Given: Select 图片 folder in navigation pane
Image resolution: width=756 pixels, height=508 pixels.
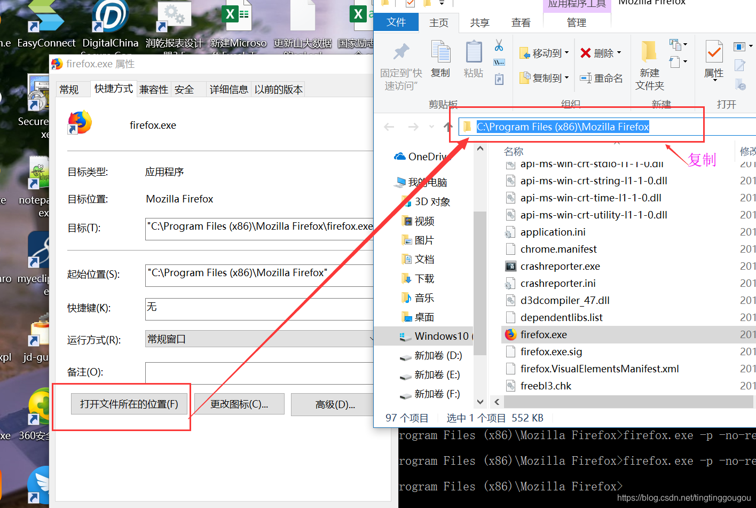Looking at the screenshot, I should pos(419,240).
